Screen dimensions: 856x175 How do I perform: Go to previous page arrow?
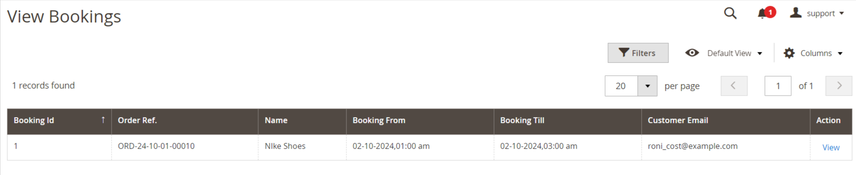point(734,86)
